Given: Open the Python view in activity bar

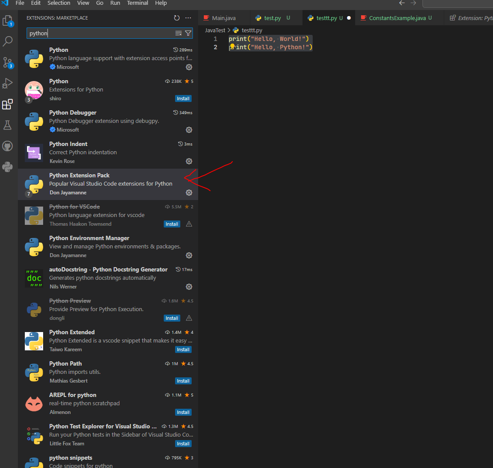Looking at the screenshot, I should pos(7,167).
